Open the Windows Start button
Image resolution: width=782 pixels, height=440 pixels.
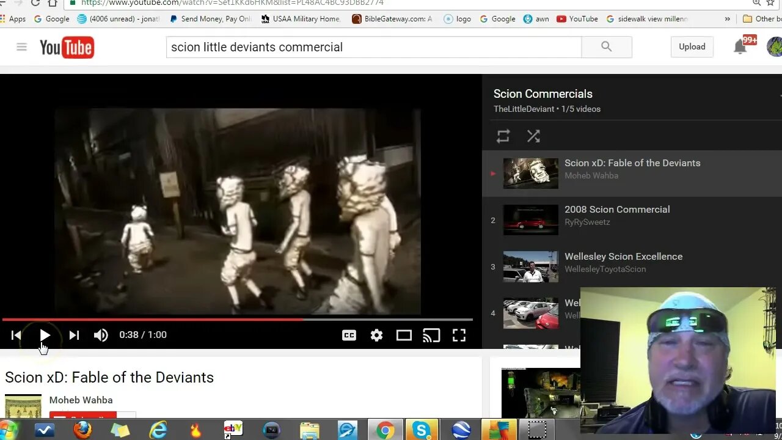(9, 430)
